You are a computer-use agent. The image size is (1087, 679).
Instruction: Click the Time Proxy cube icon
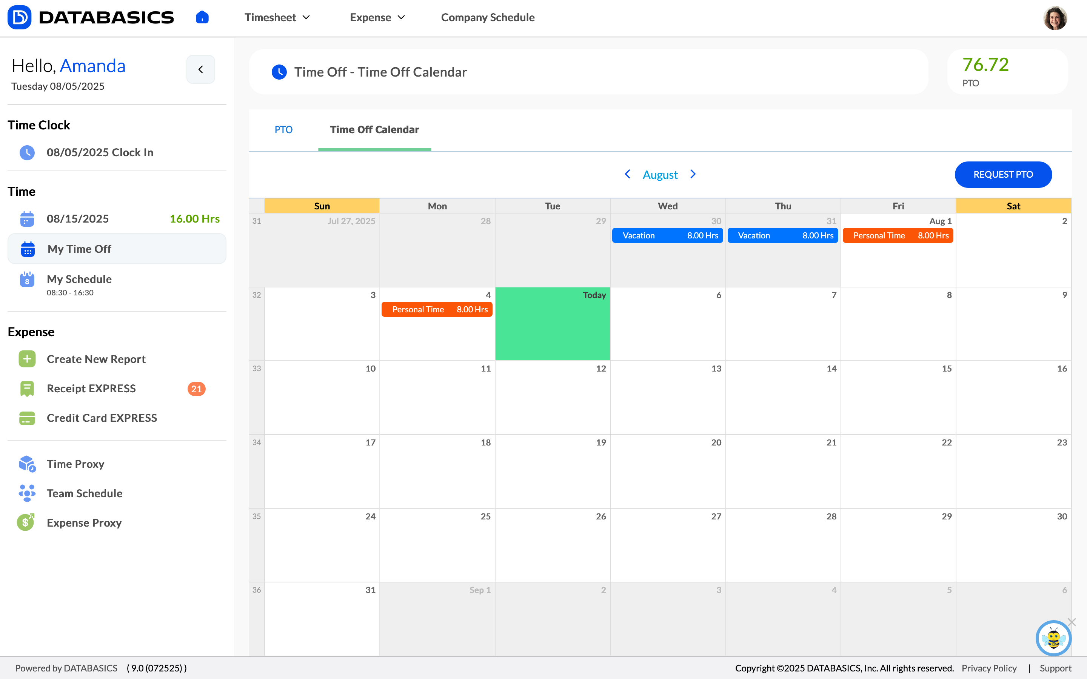(27, 464)
